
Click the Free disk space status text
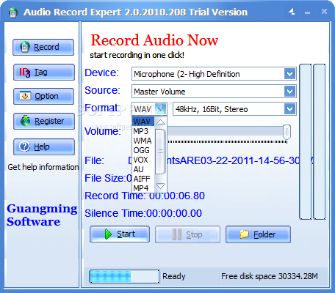270,276
